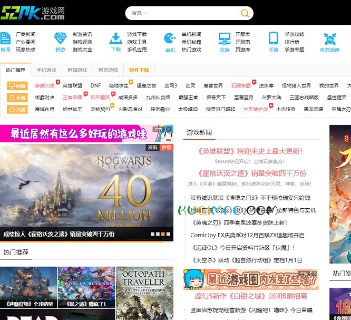Open the Octopath Traveler thumbnail

point(144,293)
